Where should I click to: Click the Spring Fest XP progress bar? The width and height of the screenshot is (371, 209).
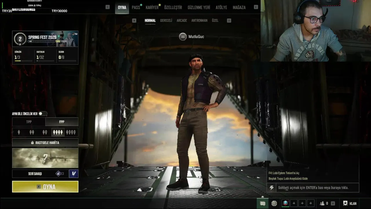[41, 42]
